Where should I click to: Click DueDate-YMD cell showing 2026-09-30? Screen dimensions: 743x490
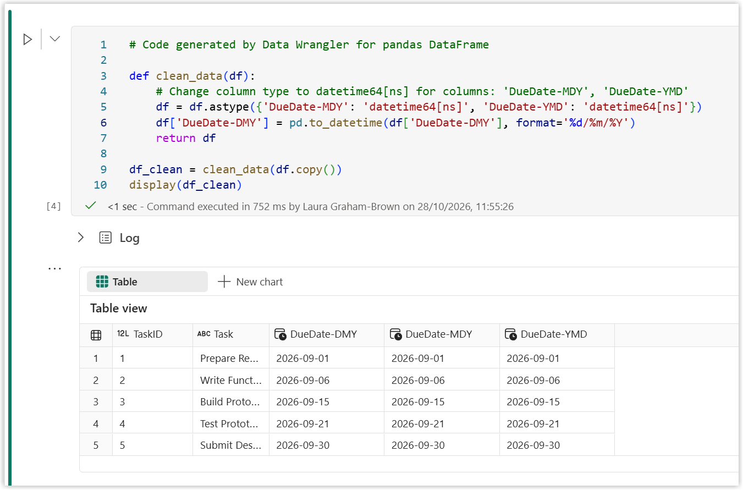coord(557,445)
